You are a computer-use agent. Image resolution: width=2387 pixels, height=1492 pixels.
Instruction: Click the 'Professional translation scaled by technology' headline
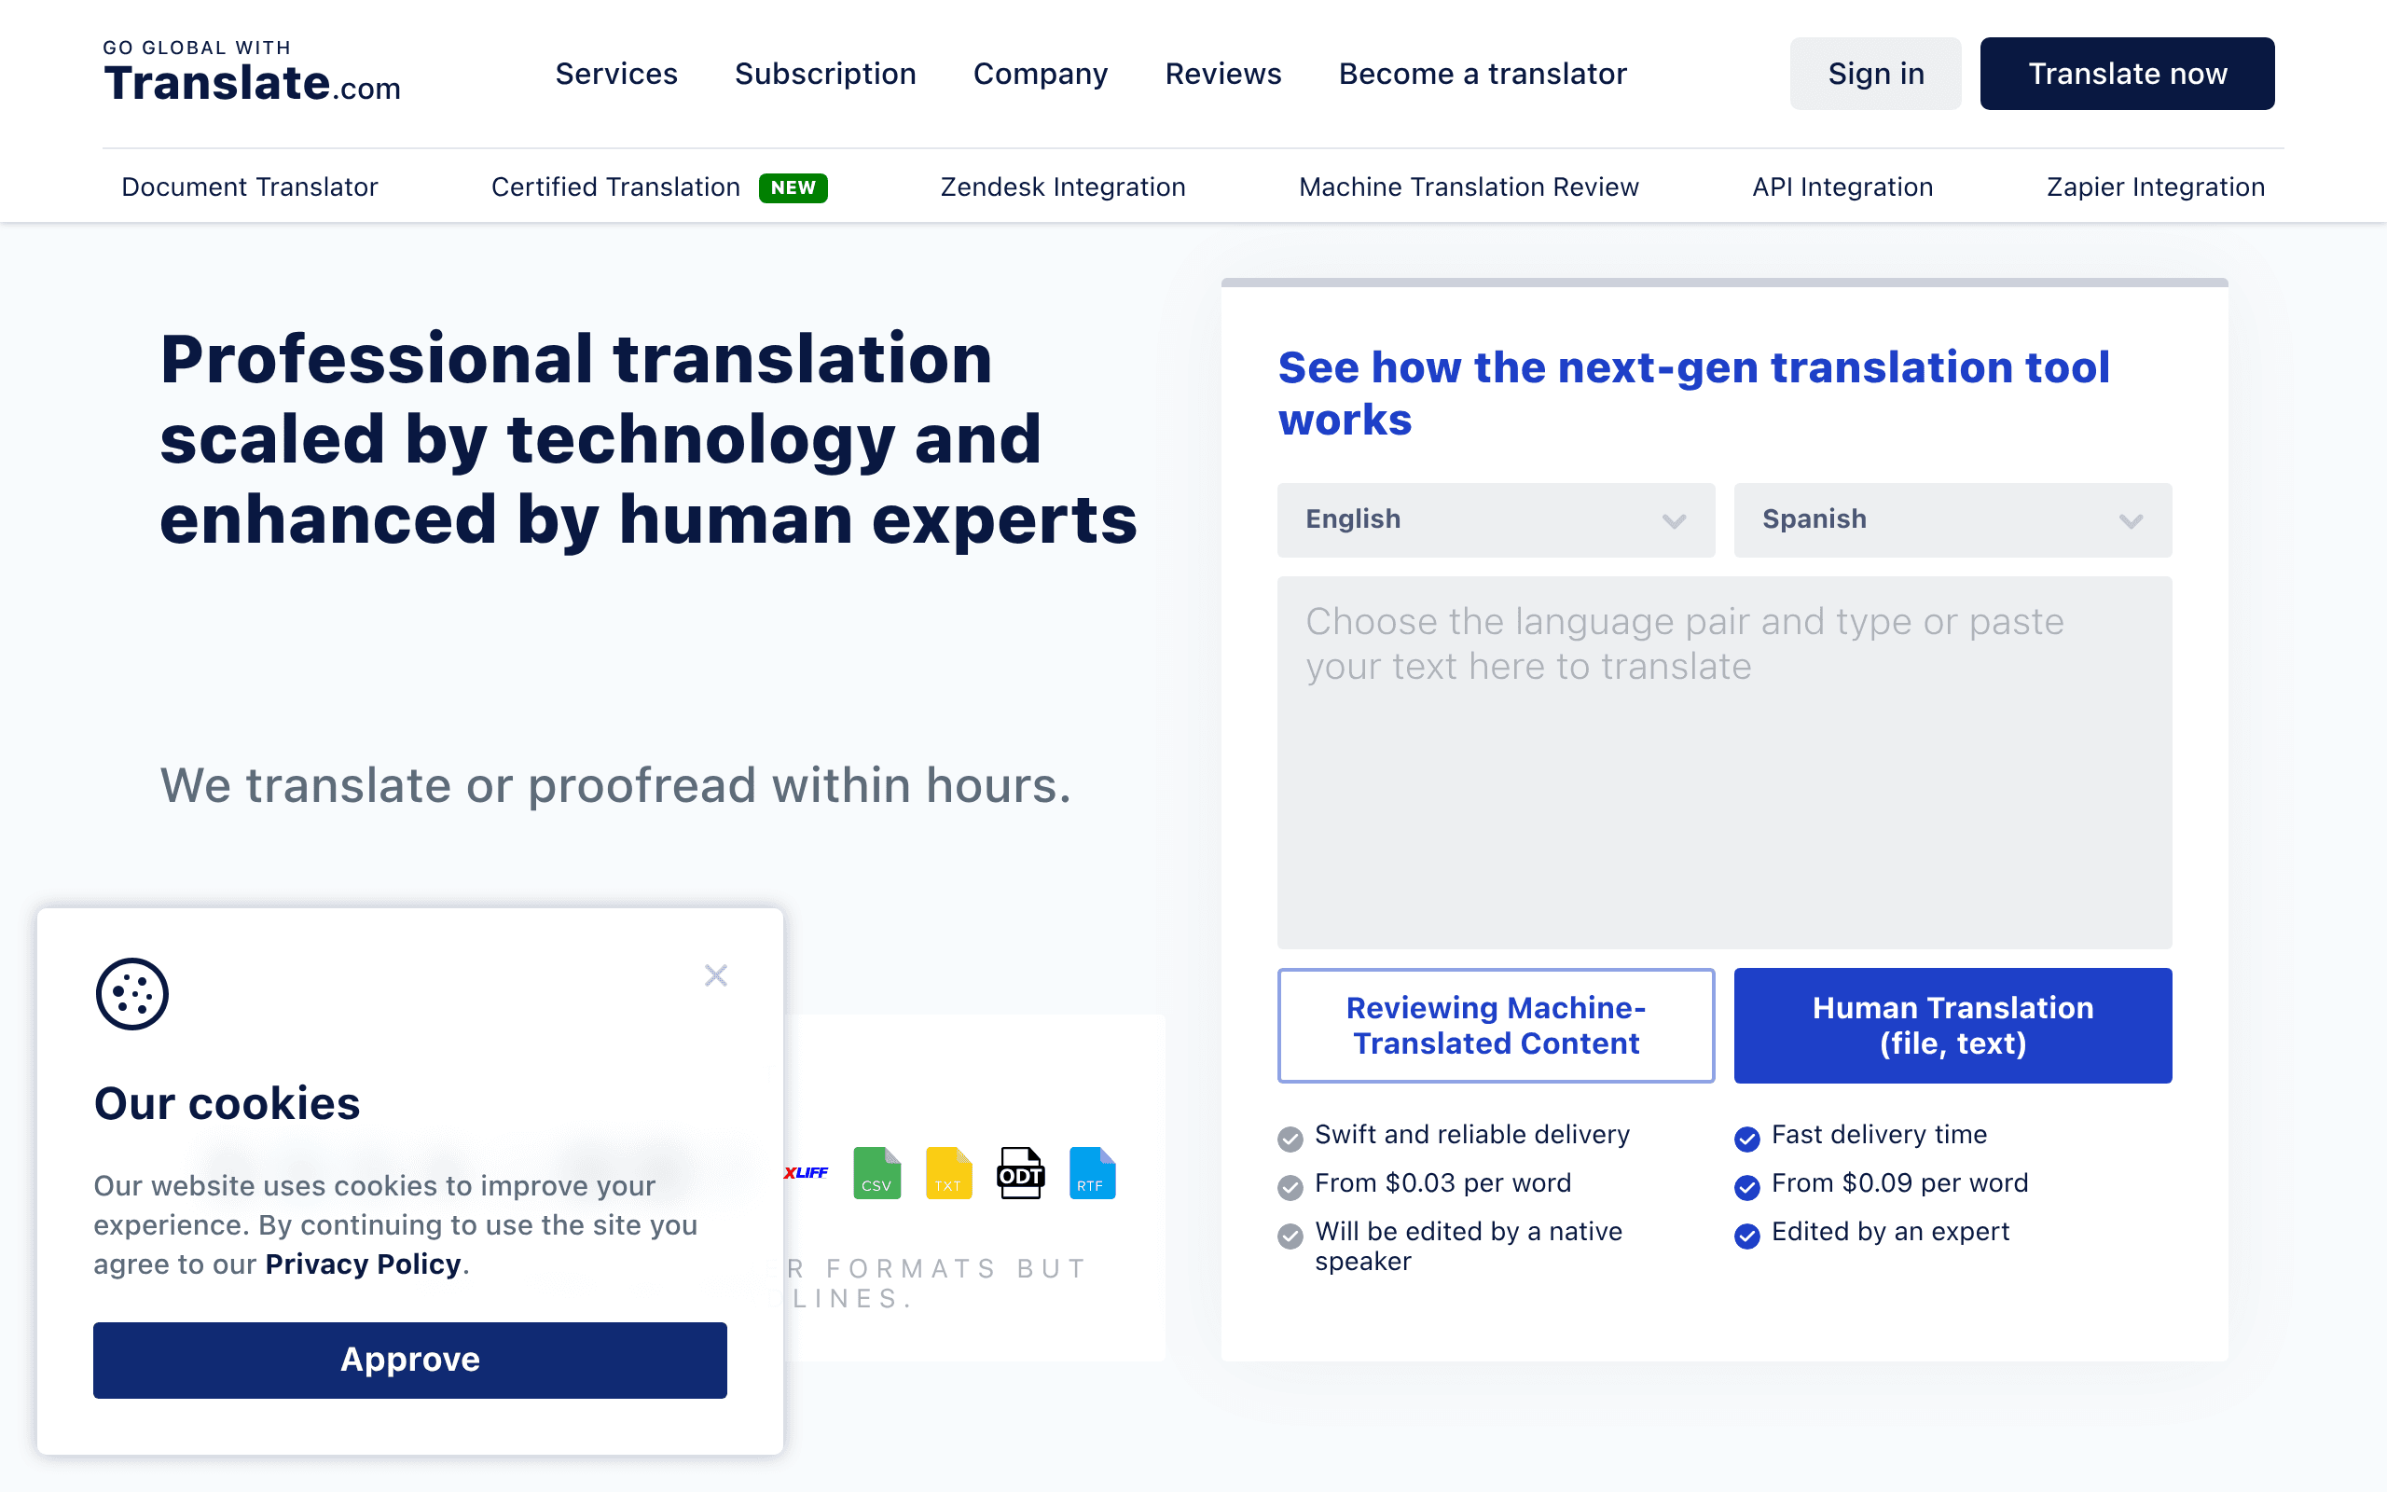(648, 439)
